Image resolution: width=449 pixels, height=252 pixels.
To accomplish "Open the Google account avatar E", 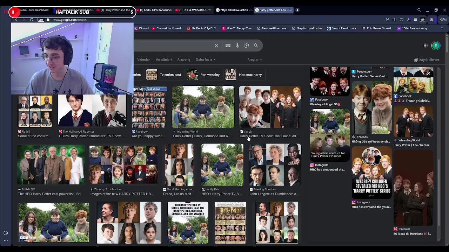I will (x=436, y=45).
